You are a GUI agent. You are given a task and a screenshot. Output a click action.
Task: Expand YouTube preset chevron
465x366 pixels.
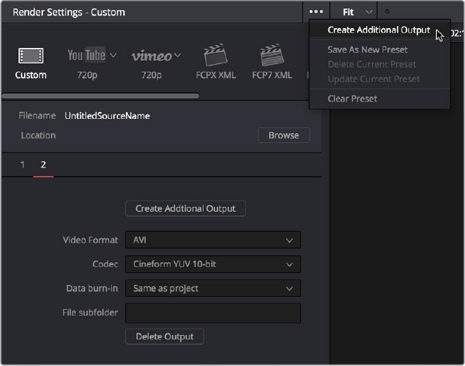click(x=113, y=55)
